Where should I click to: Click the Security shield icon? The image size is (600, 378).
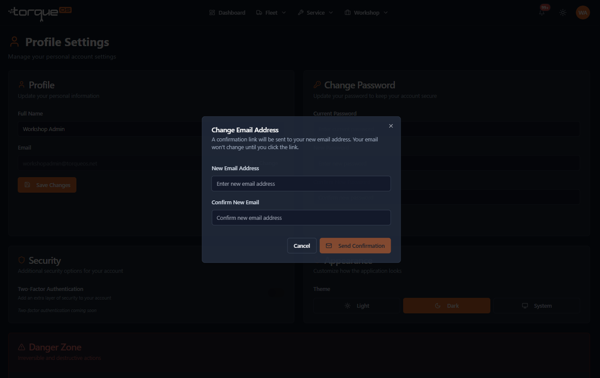point(22,260)
